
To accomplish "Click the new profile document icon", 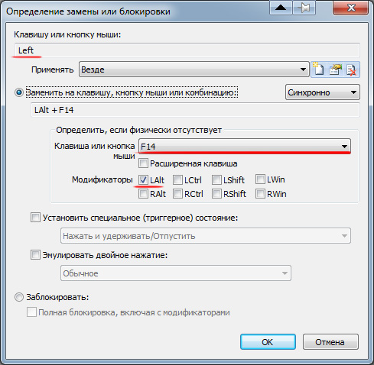I will click(318, 69).
